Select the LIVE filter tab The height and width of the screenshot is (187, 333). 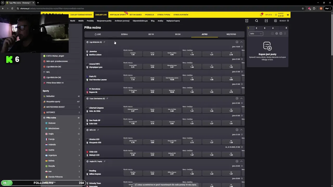click(x=98, y=34)
